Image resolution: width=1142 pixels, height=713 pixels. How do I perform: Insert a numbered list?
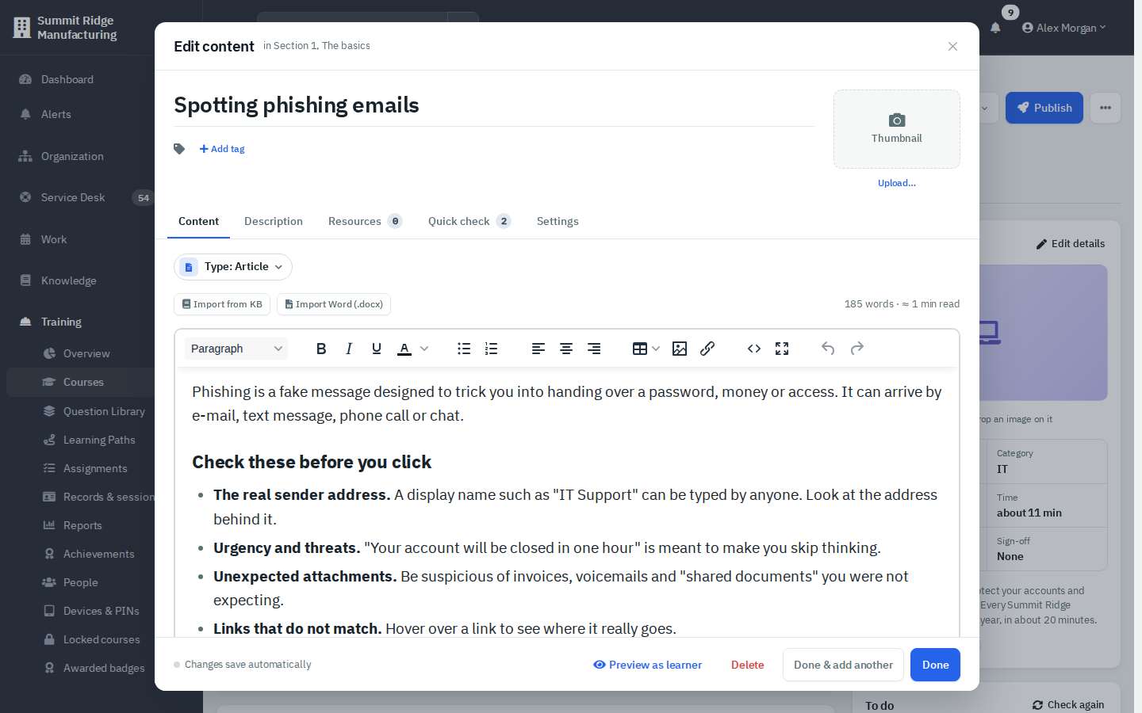tap(492, 349)
